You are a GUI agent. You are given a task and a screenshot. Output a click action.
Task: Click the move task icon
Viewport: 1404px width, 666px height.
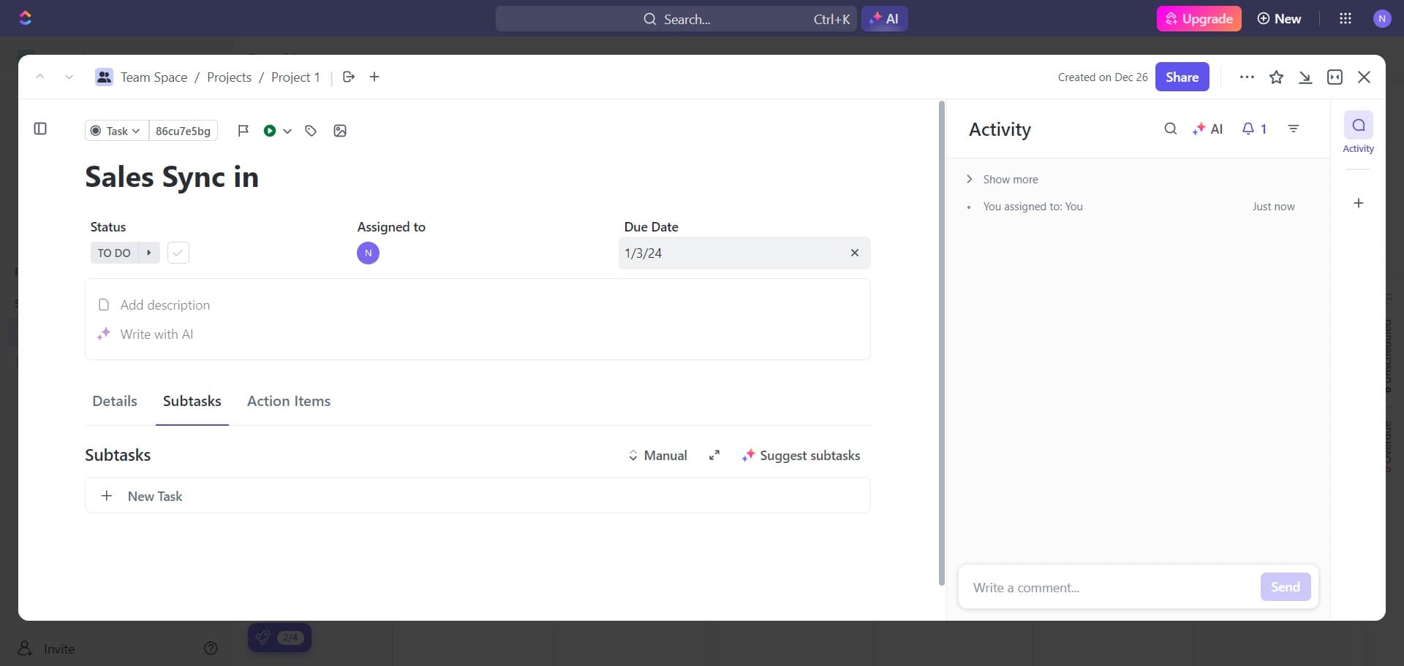[x=349, y=77]
